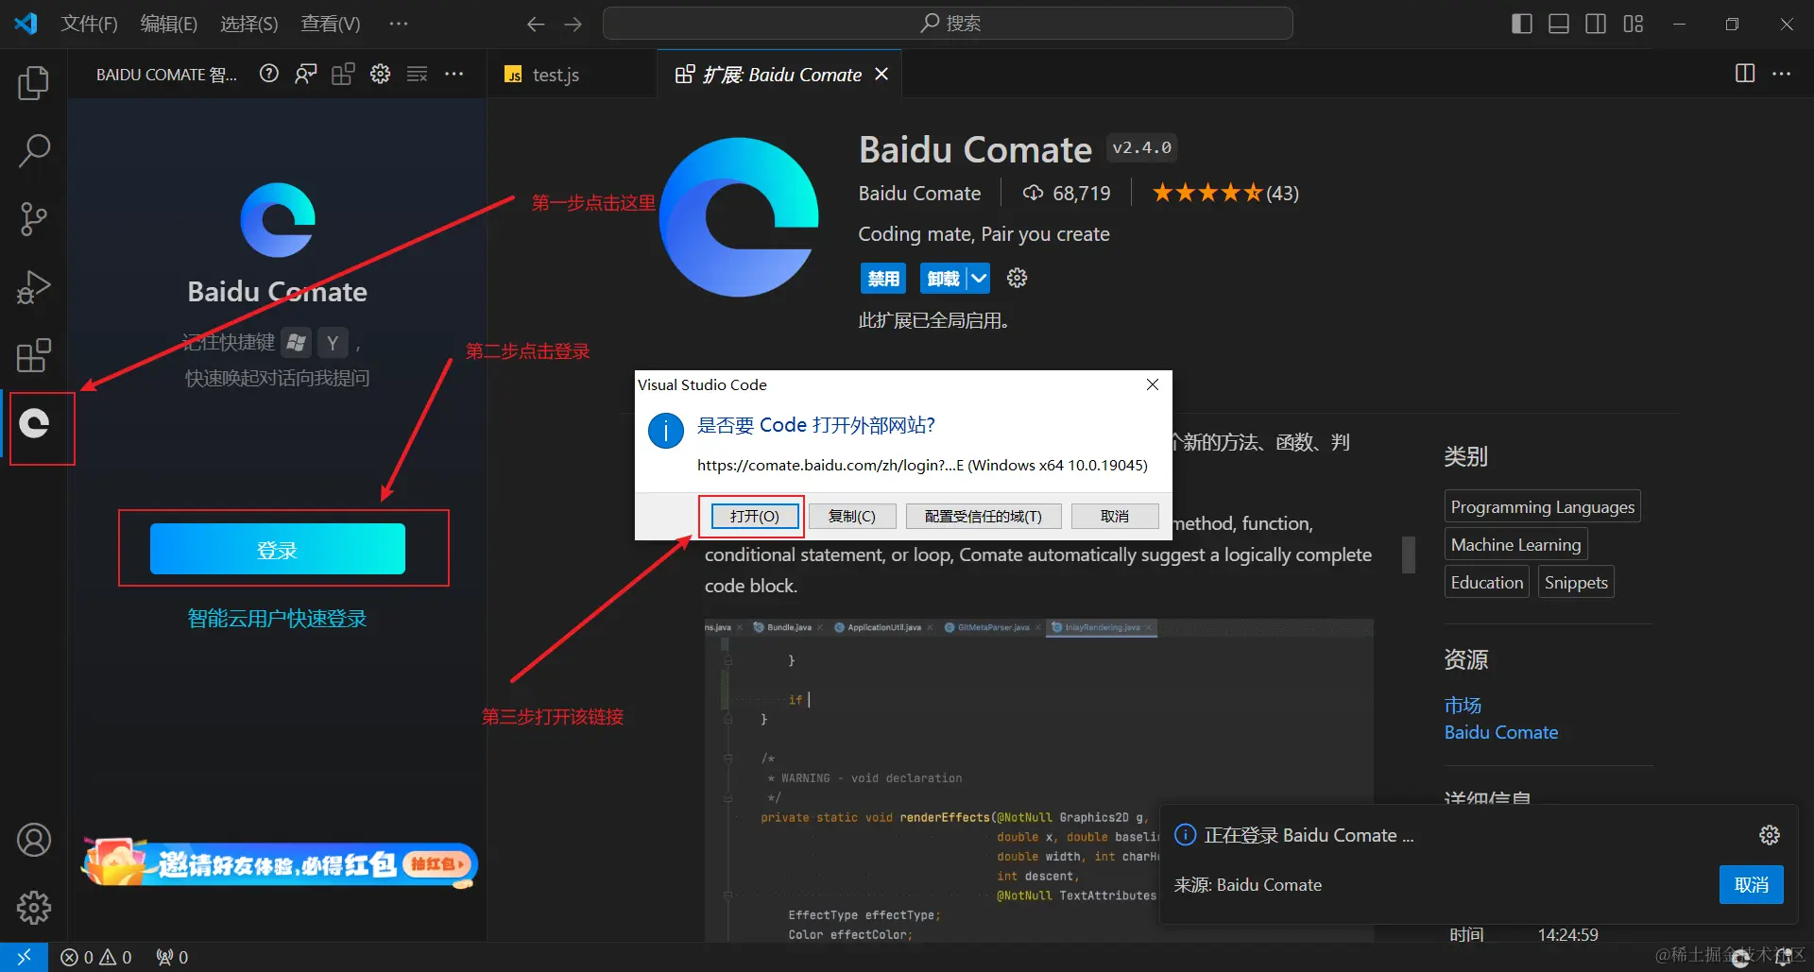Select the Education category tag
Screen dimensions: 1814x972
click(1487, 582)
